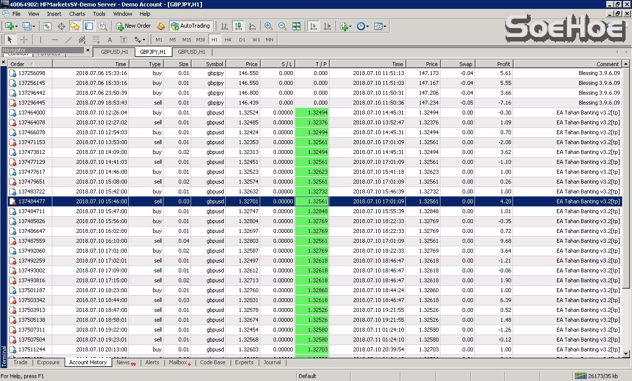The width and height of the screenshot is (632, 381).
Task: Open the new chart dropdown arrow
Action: (17, 26)
